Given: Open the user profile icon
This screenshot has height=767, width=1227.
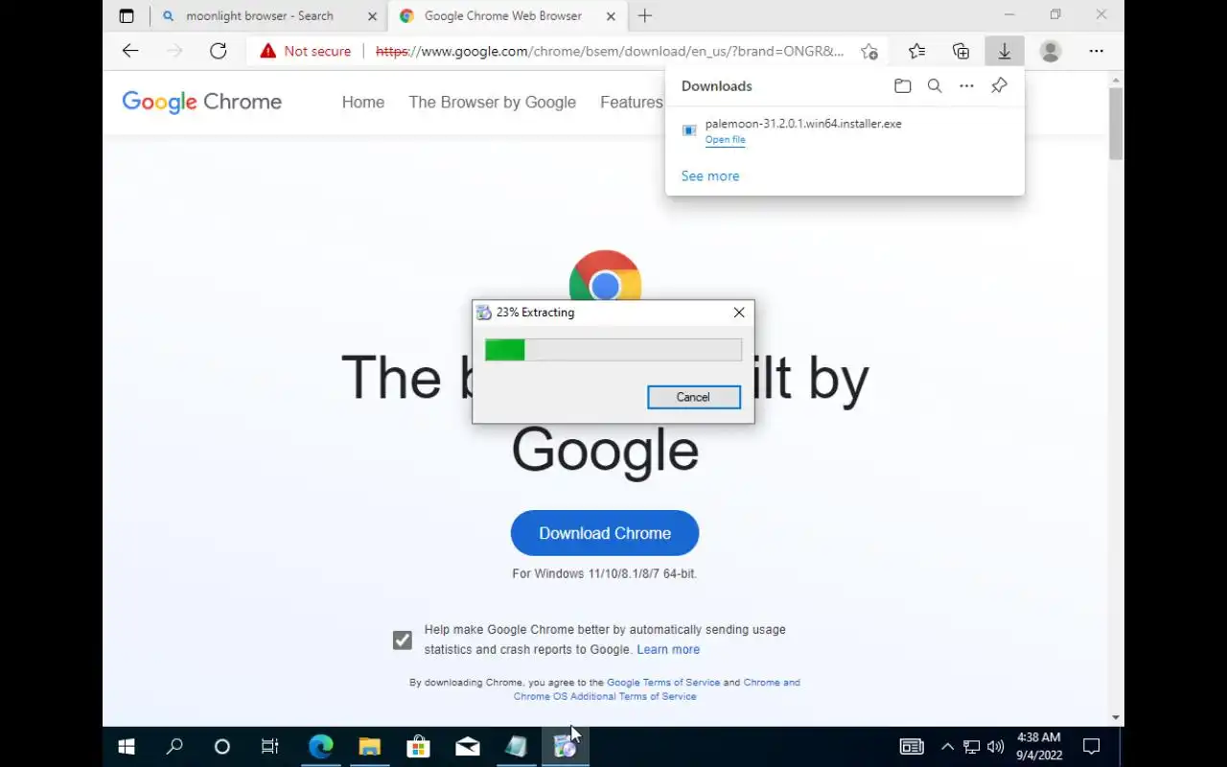Looking at the screenshot, I should point(1051,51).
